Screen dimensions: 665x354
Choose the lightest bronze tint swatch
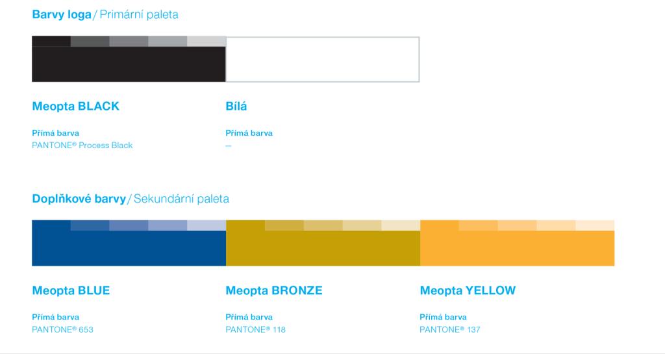click(x=401, y=225)
